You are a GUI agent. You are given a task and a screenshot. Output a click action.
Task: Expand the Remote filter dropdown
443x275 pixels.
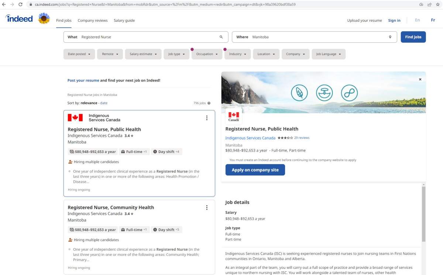110,54
